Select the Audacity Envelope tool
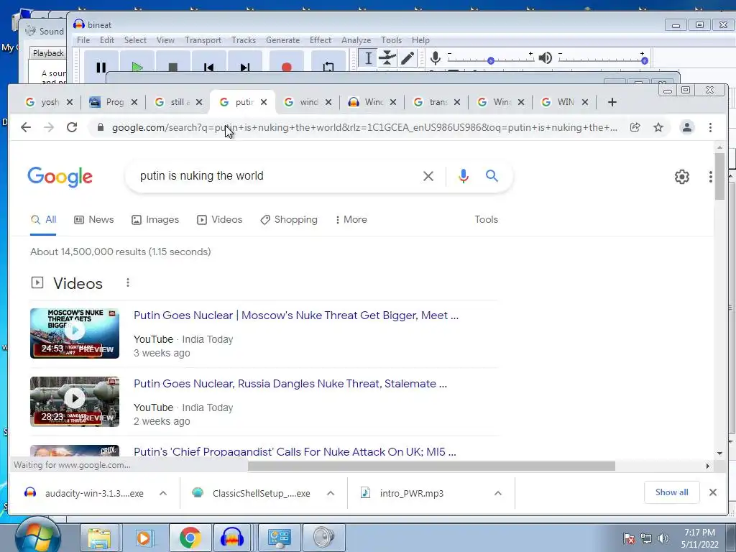 coord(387,58)
